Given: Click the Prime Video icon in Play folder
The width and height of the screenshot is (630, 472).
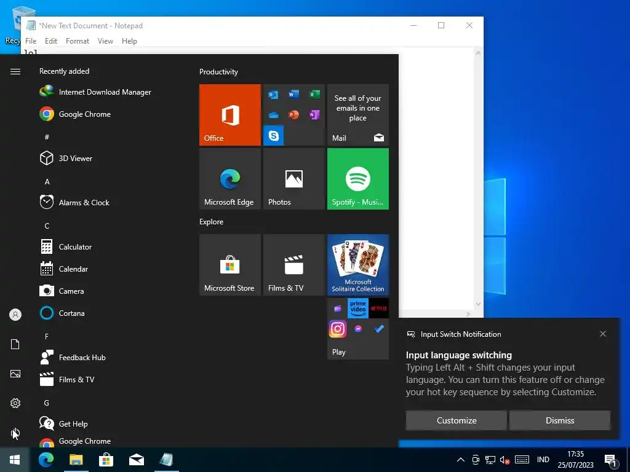Looking at the screenshot, I should [x=358, y=309].
